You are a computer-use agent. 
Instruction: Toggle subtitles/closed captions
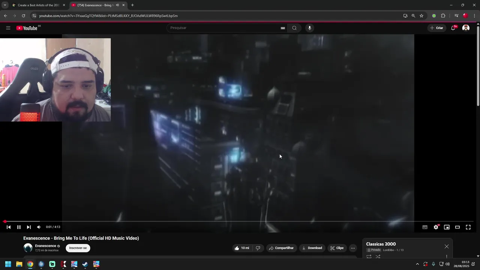[425, 227]
